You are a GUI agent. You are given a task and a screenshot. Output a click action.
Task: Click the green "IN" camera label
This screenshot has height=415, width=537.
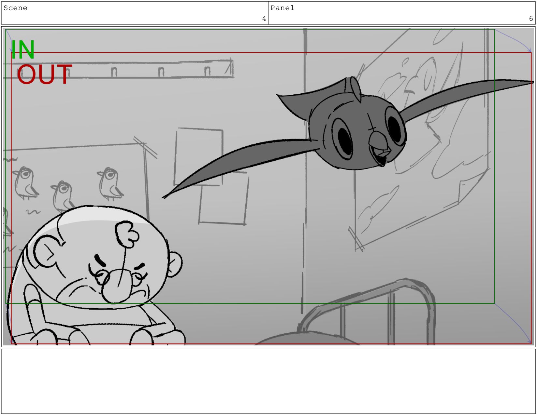pos(23,50)
